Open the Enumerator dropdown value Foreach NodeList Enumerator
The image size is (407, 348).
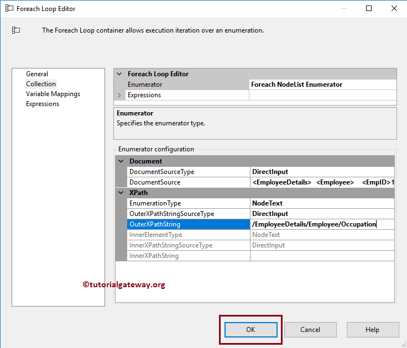point(322,85)
